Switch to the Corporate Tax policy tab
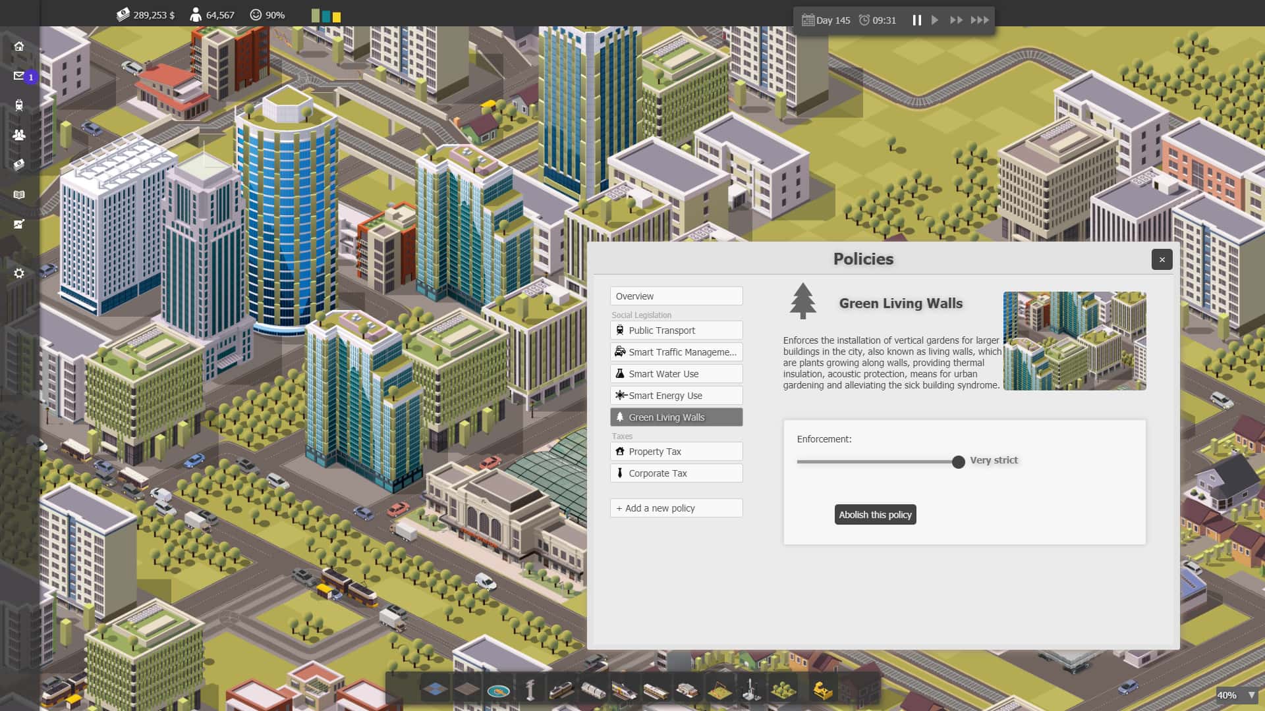 tap(676, 473)
